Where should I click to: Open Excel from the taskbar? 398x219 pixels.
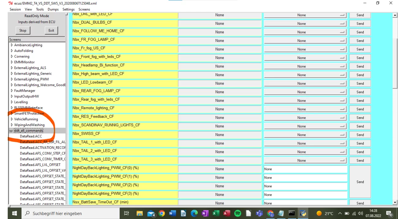pos(216,214)
